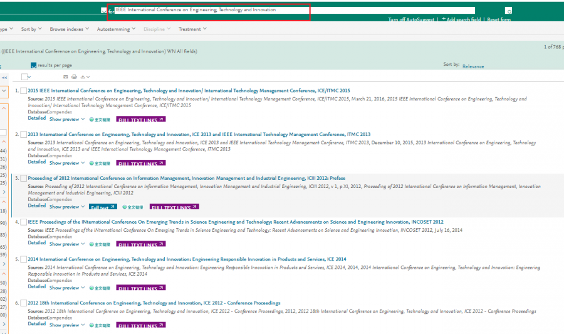Open the Browse indexes menu
This screenshot has height=334, width=564.
click(69, 29)
